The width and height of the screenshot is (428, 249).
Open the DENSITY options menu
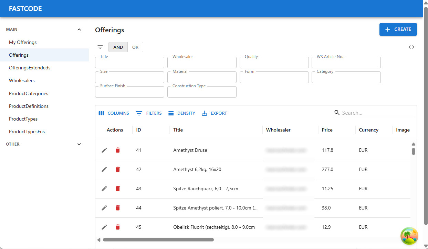pos(182,113)
